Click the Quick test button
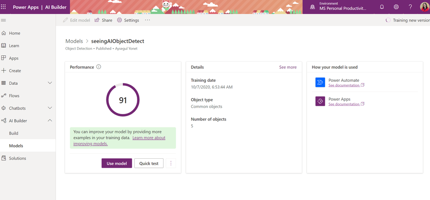Screen dimensions: 430x200 148,163
